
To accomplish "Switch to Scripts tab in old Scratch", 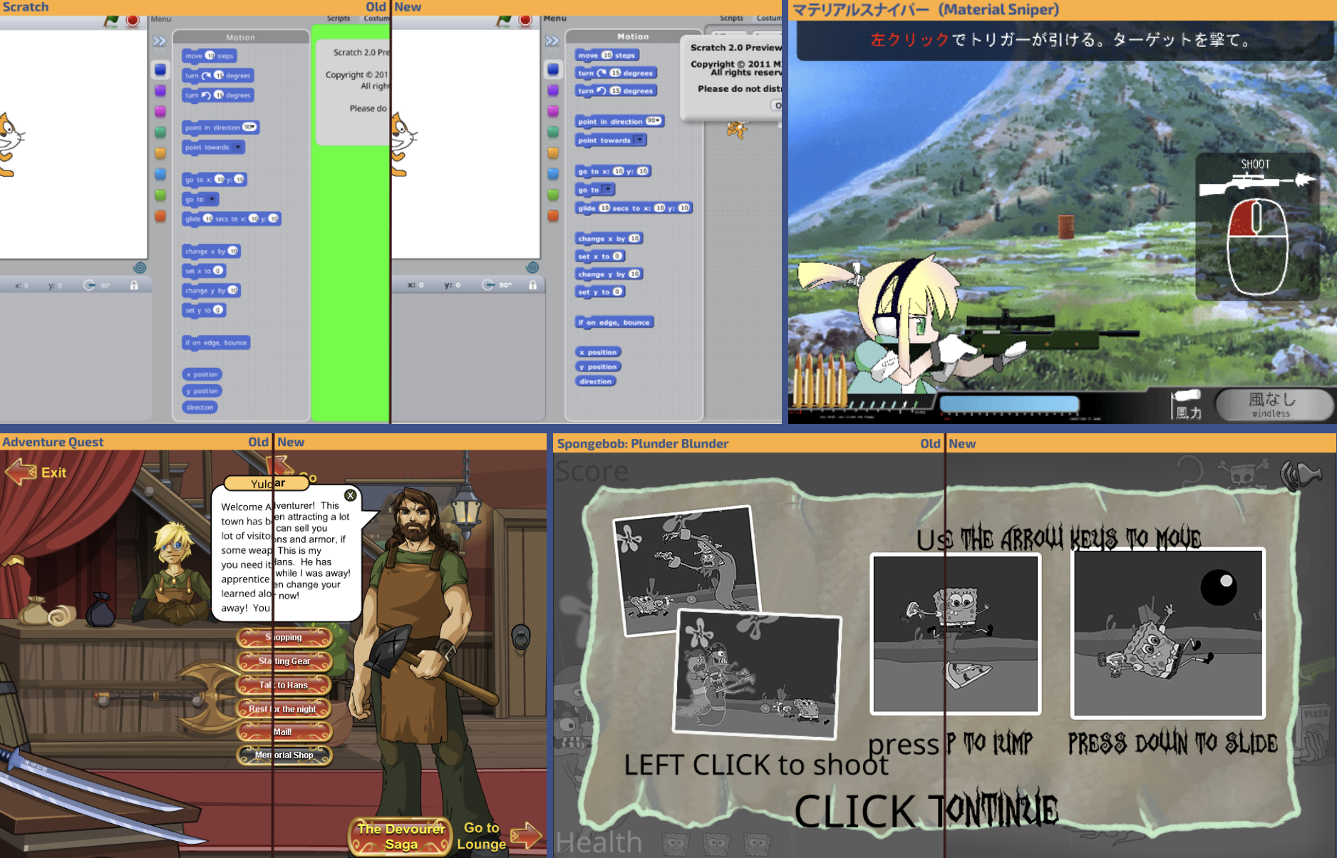I will pyautogui.click(x=339, y=19).
